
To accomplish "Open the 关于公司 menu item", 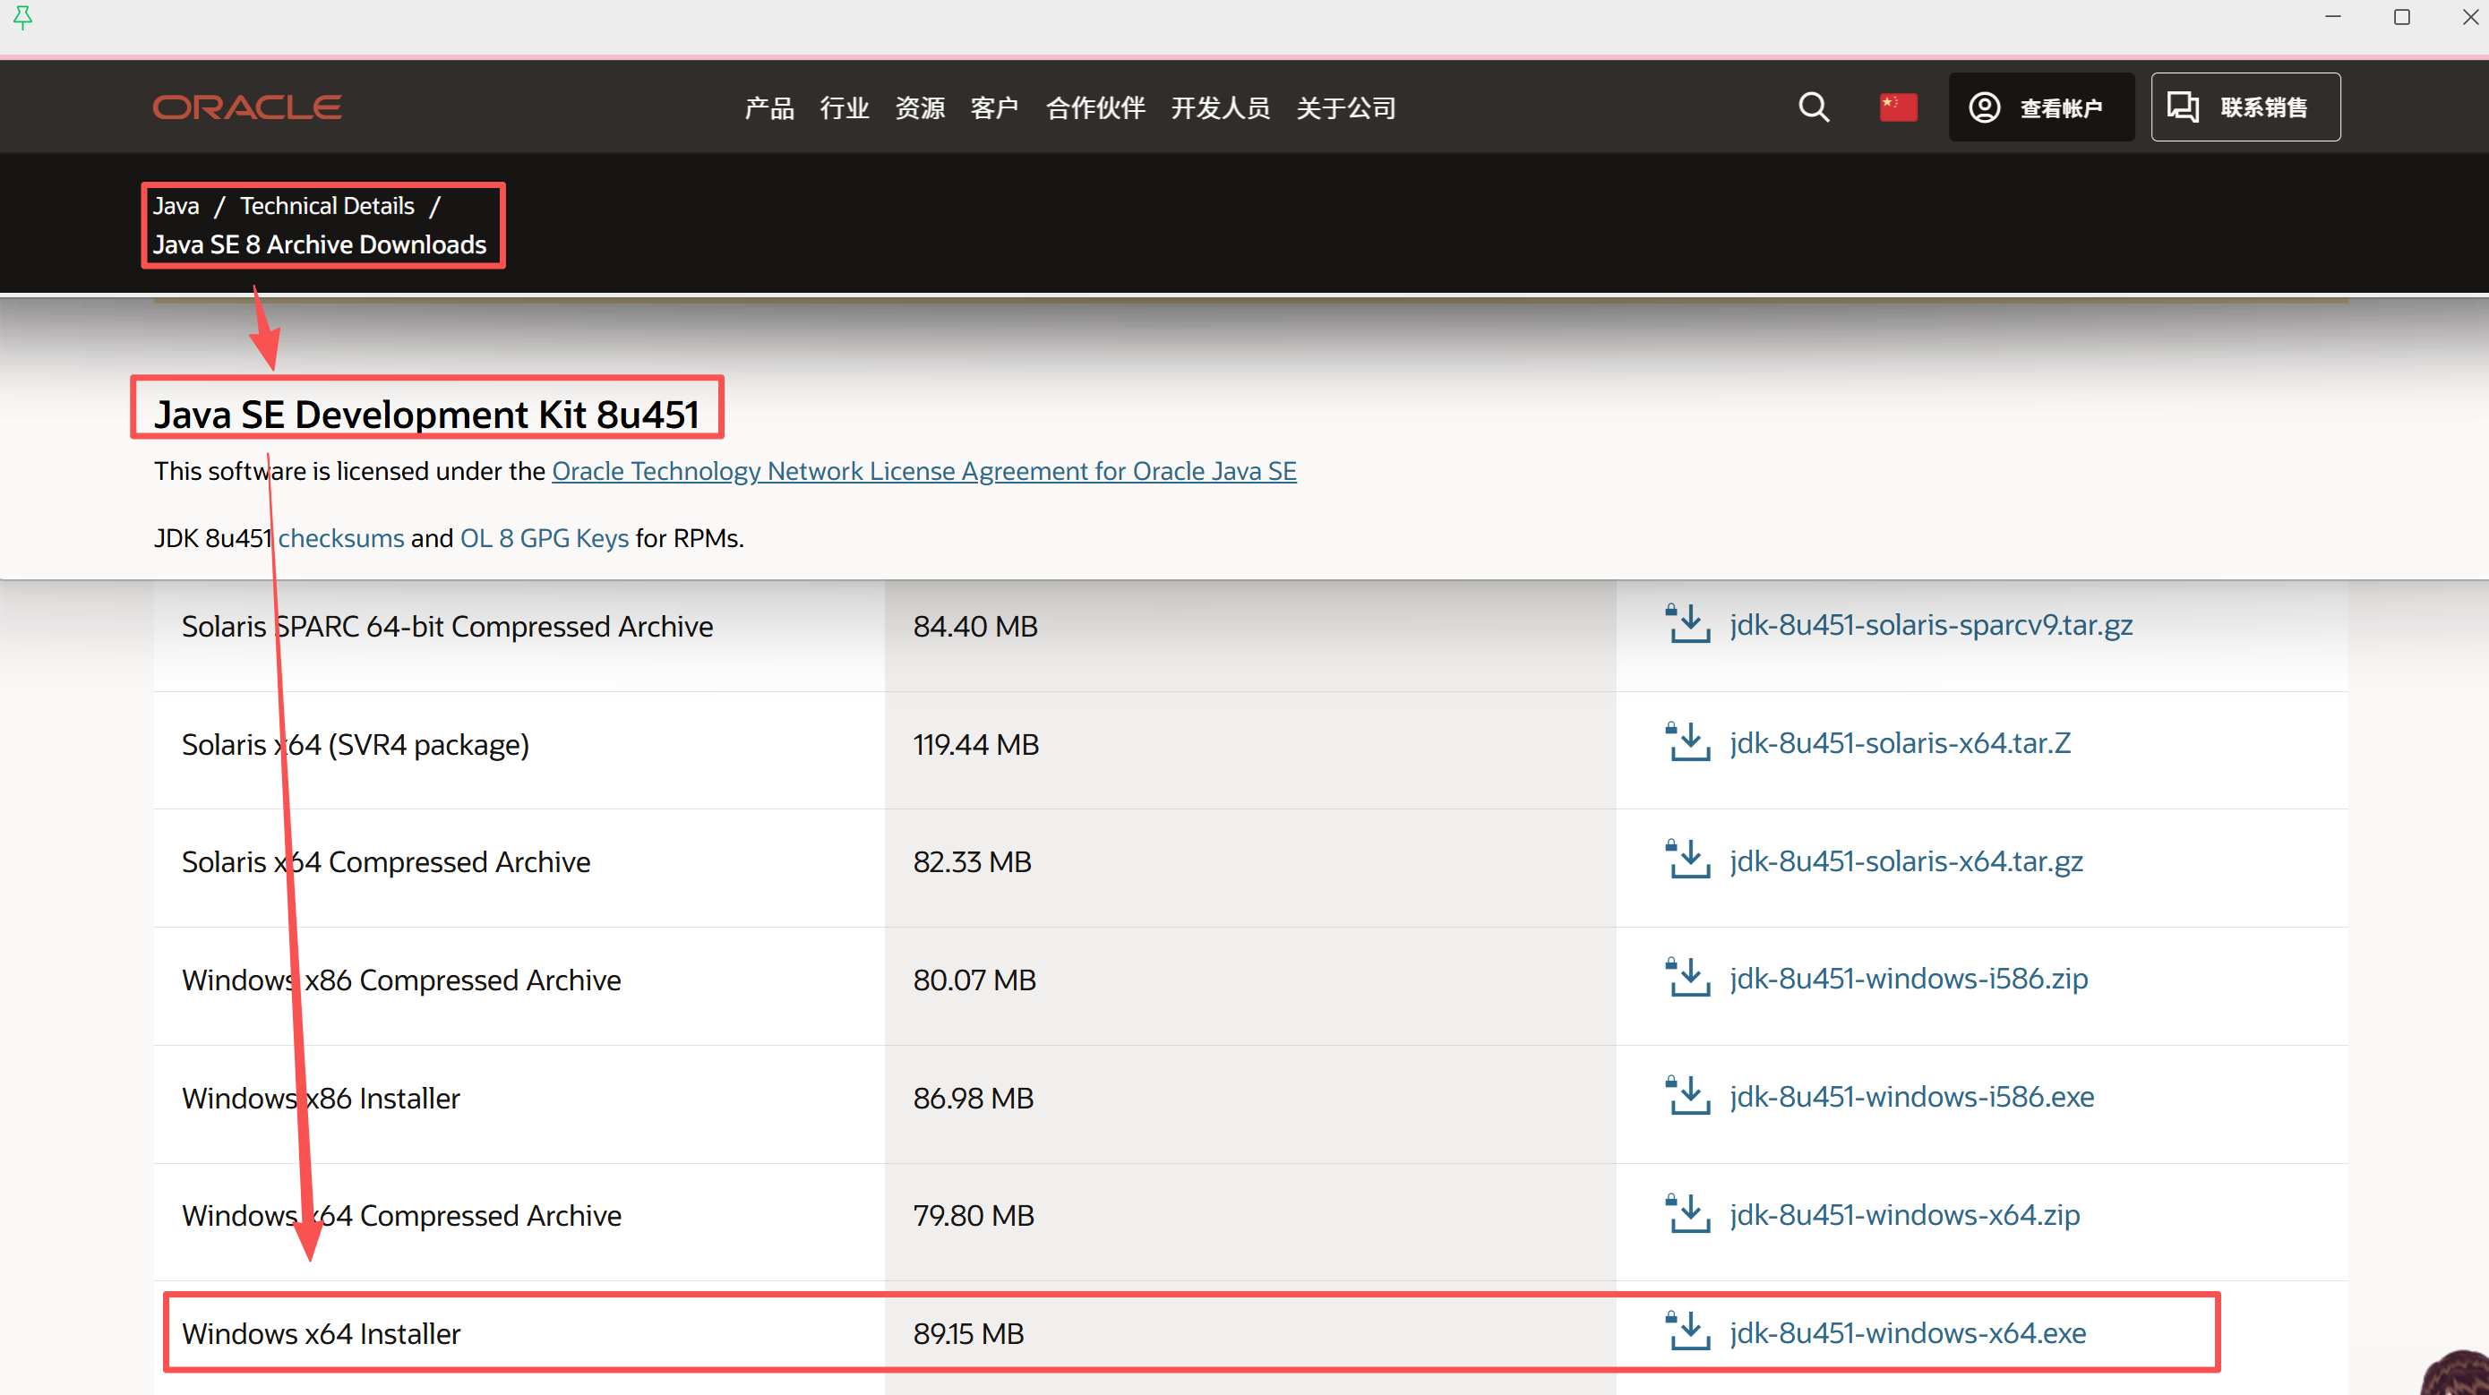I will coord(1346,108).
